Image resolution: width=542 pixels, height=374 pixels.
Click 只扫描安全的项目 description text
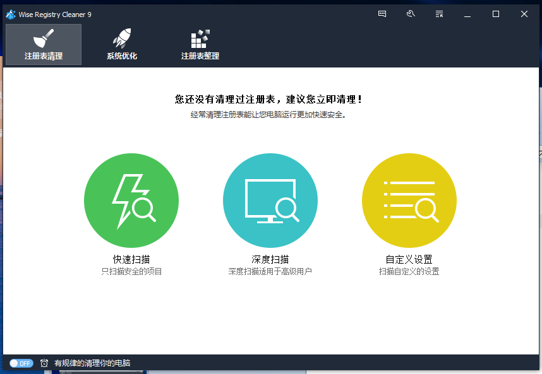[131, 272]
